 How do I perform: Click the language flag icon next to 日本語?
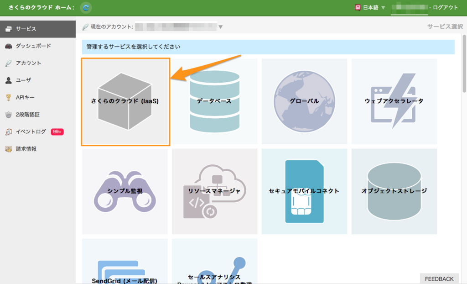point(358,7)
